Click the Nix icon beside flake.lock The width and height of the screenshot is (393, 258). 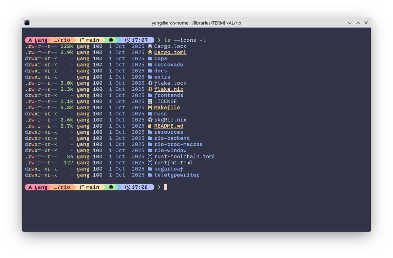(x=150, y=83)
